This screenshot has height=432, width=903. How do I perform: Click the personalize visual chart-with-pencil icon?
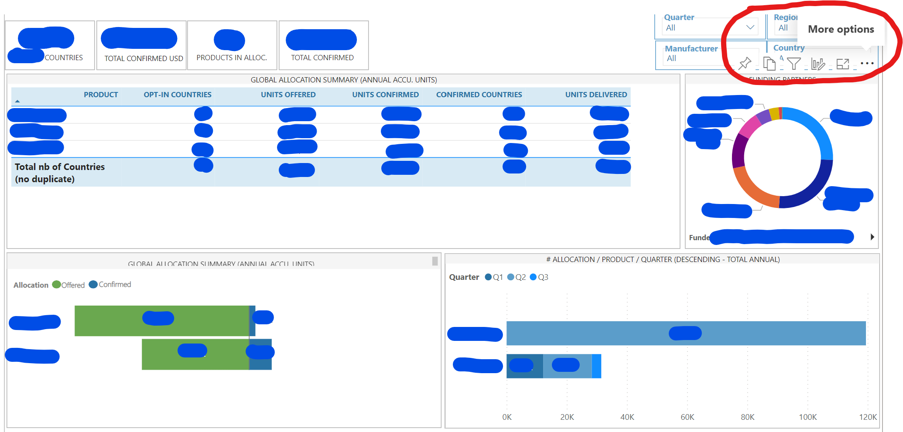(x=818, y=64)
